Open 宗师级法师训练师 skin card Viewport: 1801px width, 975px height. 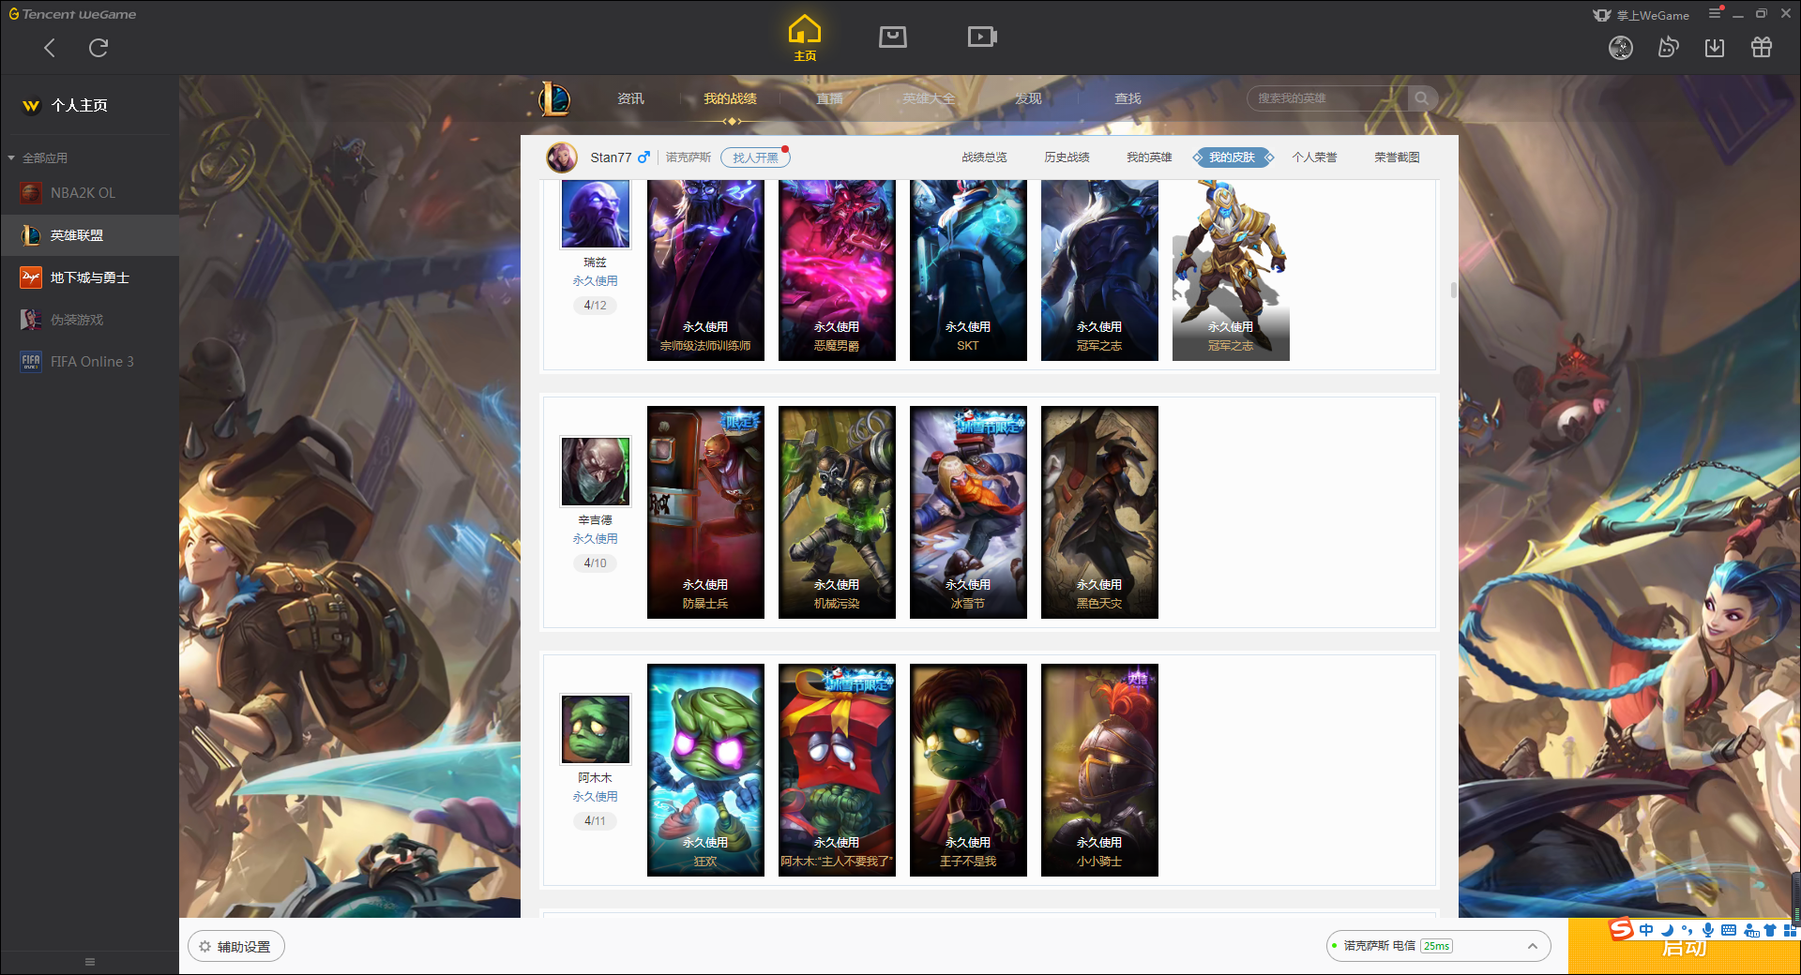pos(705,270)
